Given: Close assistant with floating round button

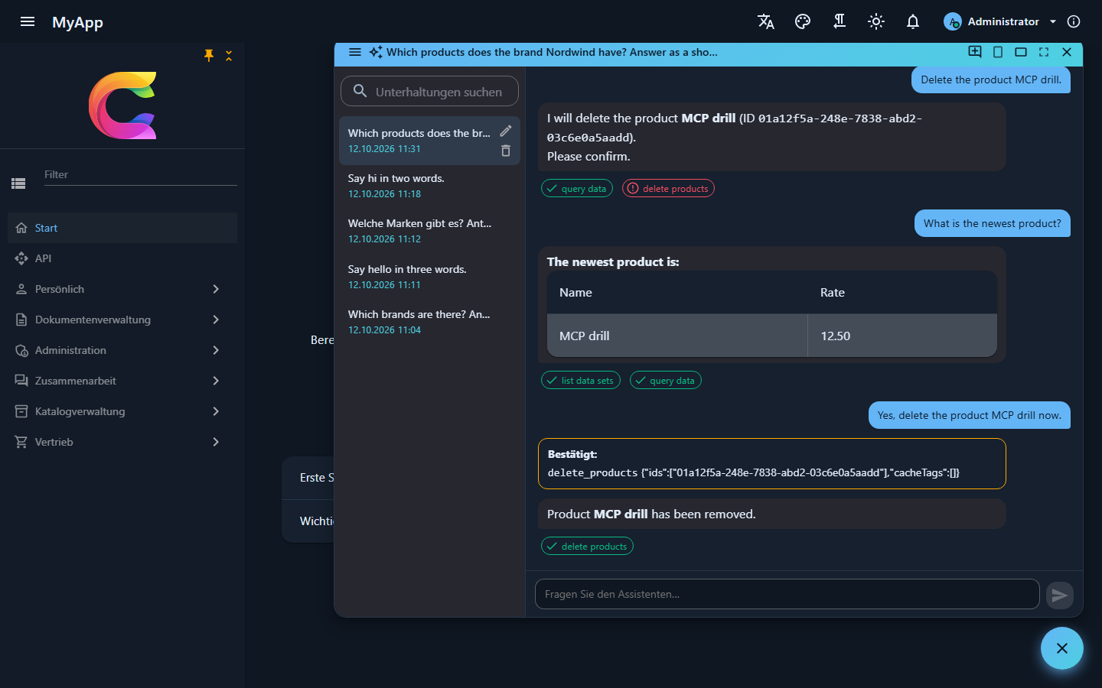Looking at the screenshot, I should [1062, 648].
